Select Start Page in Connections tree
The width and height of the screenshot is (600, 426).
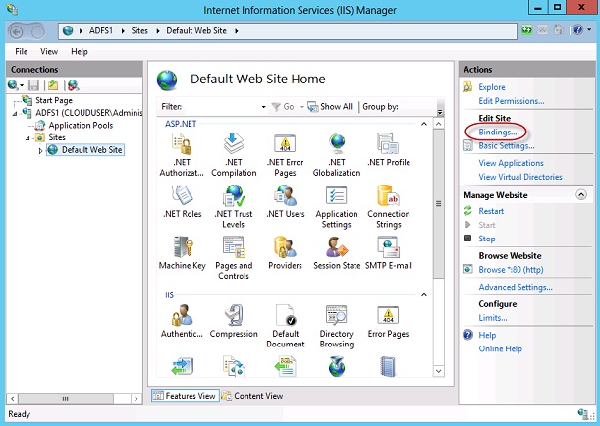click(x=54, y=100)
